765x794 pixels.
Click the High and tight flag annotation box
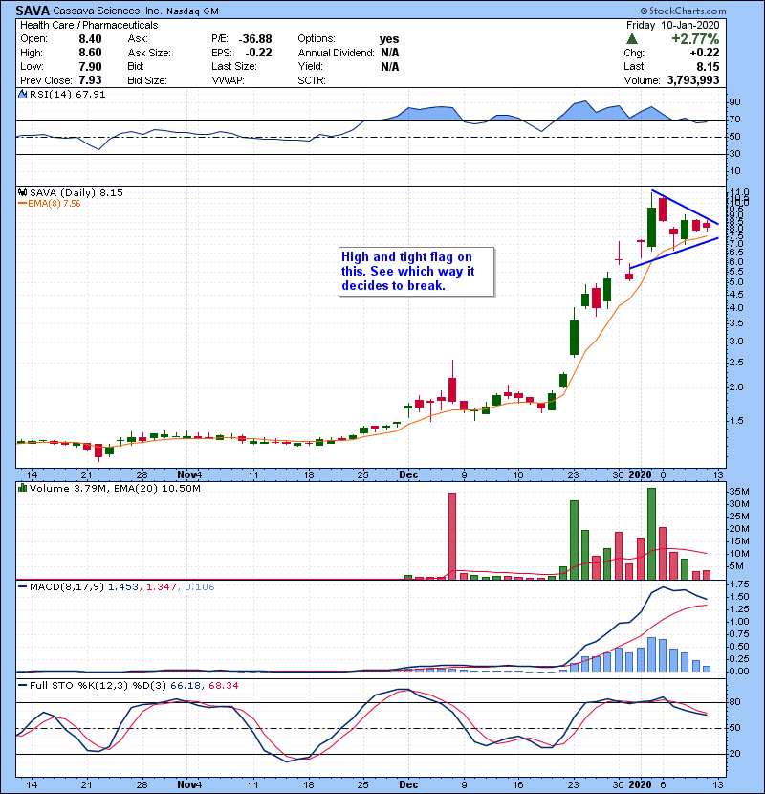click(416, 272)
